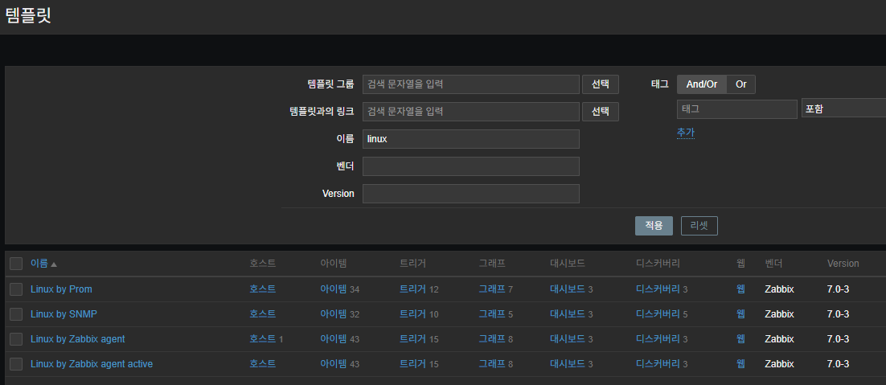Image resolution: width=886 pixels, height=385 pixels.
Task: Click the 추가 link to add tag
Action: [x=686, y=133]
